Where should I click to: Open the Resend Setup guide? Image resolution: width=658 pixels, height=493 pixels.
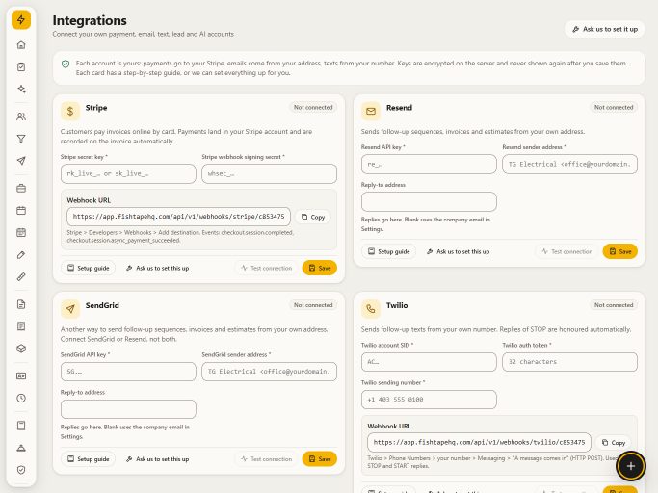coord(388,251)
